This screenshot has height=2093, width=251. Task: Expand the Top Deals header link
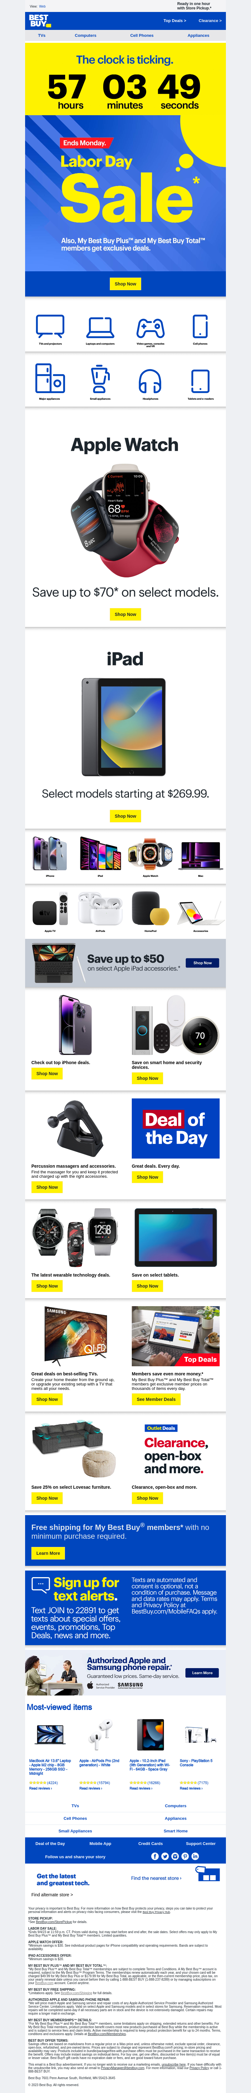click(x=175, y=21)
